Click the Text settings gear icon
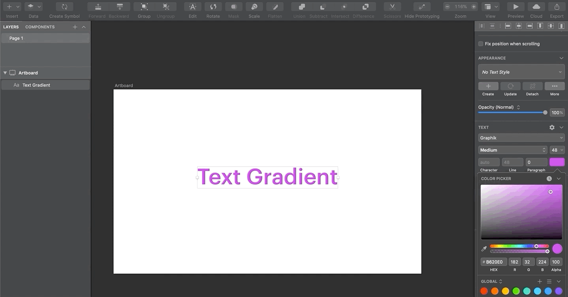 point(551,127)
